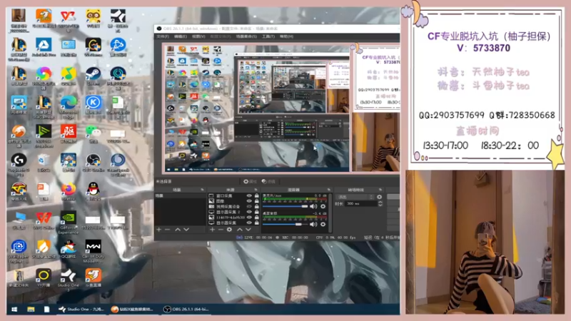
Task: Launch Microsoft Edge desktop shortcut
Action: [69, 105]
